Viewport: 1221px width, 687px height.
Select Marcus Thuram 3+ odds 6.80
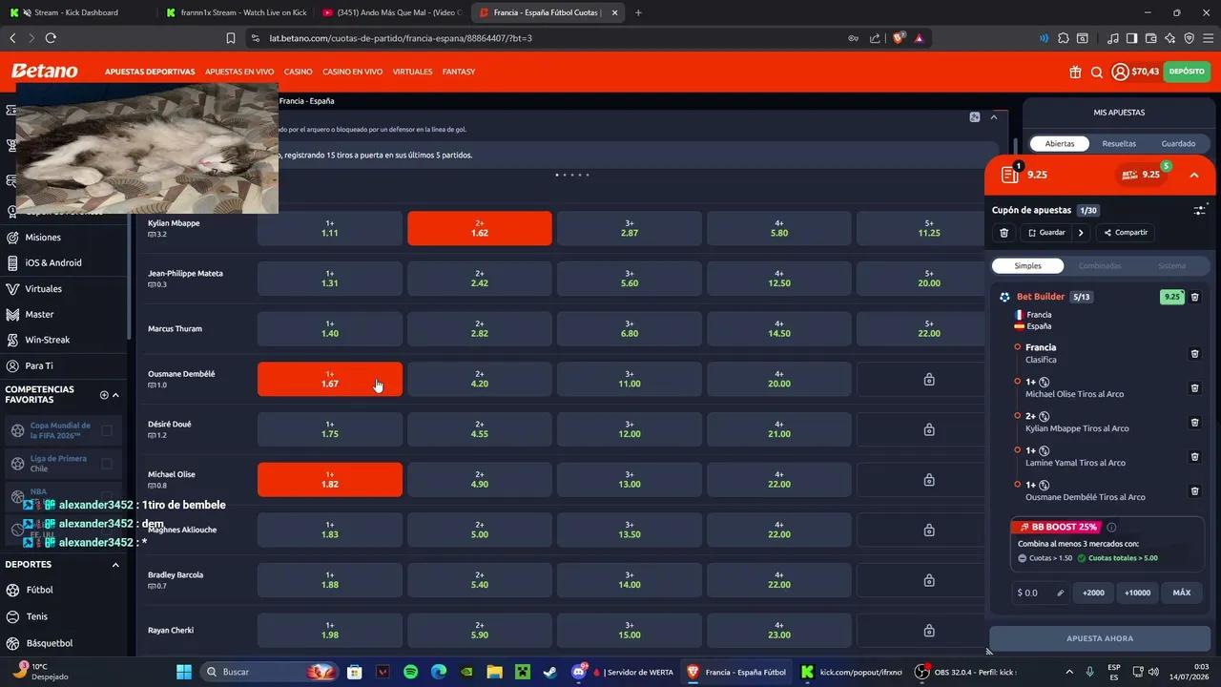(630, 328)
